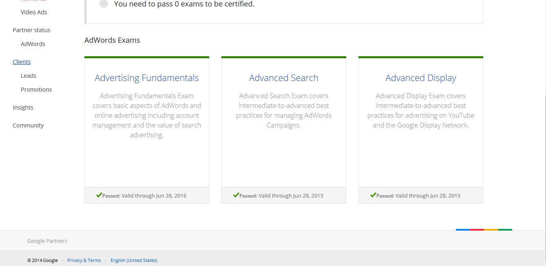This screenshot has height=266, width=546.
Task: Select Promotions in the sidebar
Action: tap(36, 90)
